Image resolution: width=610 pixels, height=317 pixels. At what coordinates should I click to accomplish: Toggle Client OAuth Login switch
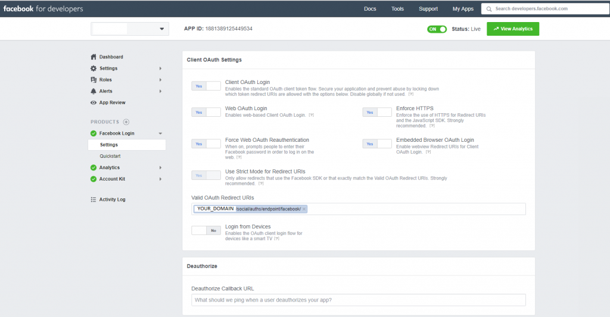coord(206,86)
